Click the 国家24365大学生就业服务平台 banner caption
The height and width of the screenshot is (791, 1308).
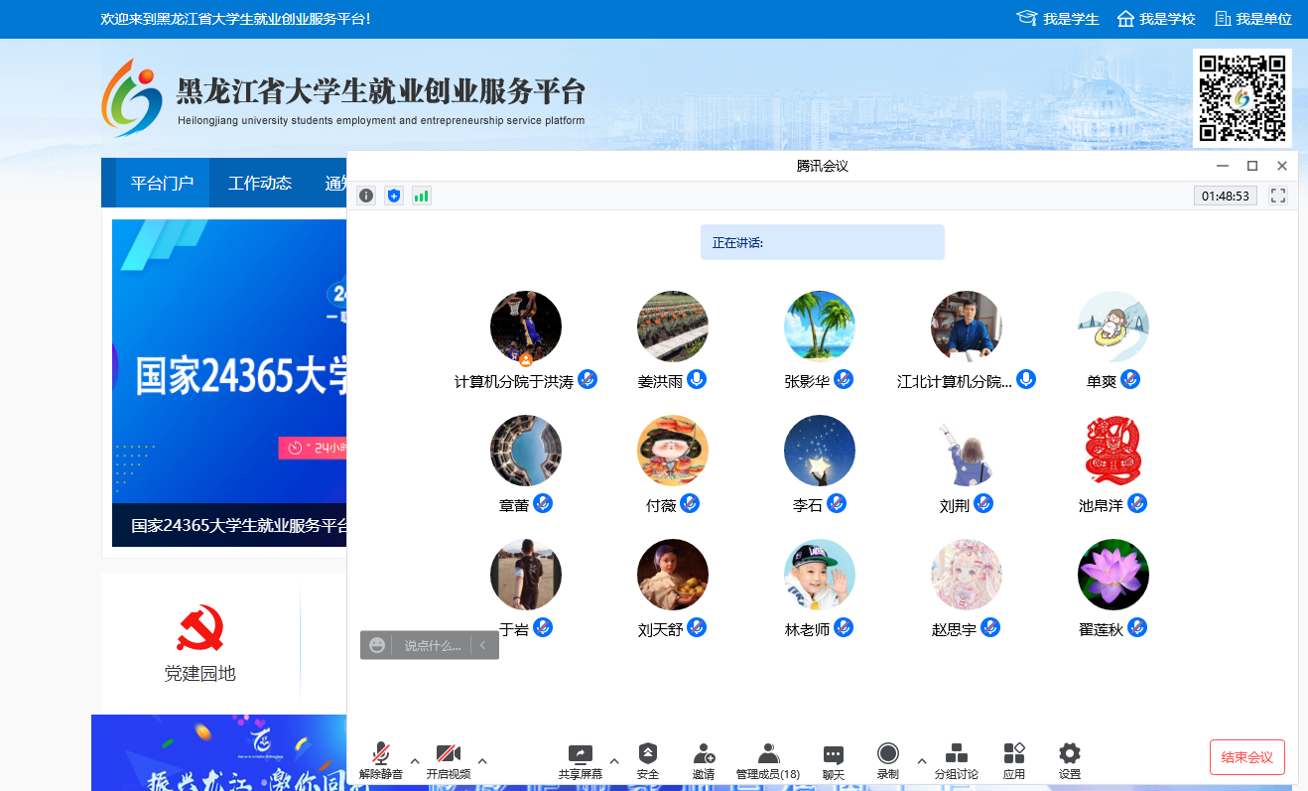click(239, 526)
